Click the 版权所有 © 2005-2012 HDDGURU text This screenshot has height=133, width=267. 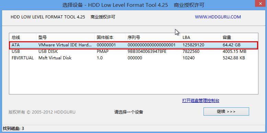[42, 112]
